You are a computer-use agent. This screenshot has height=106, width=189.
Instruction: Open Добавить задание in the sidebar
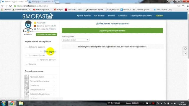(x=37, y=47)
